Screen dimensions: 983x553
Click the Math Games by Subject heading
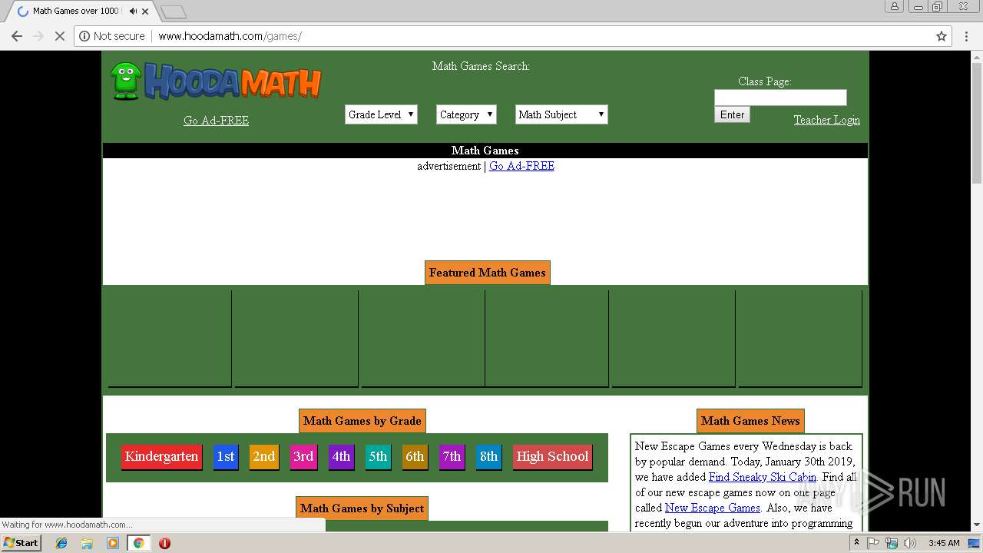(x=362, y=508)
